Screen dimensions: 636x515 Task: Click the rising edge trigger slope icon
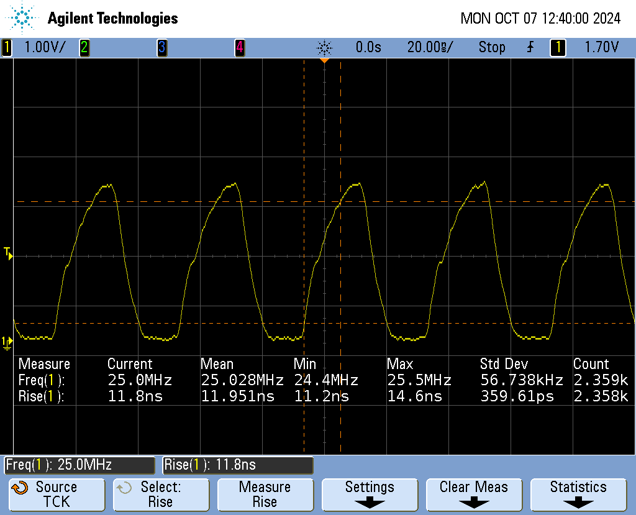(530, 47)
